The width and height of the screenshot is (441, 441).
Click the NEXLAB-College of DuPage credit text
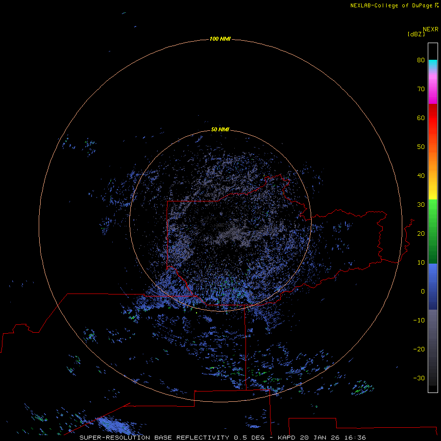click(394, 5)
